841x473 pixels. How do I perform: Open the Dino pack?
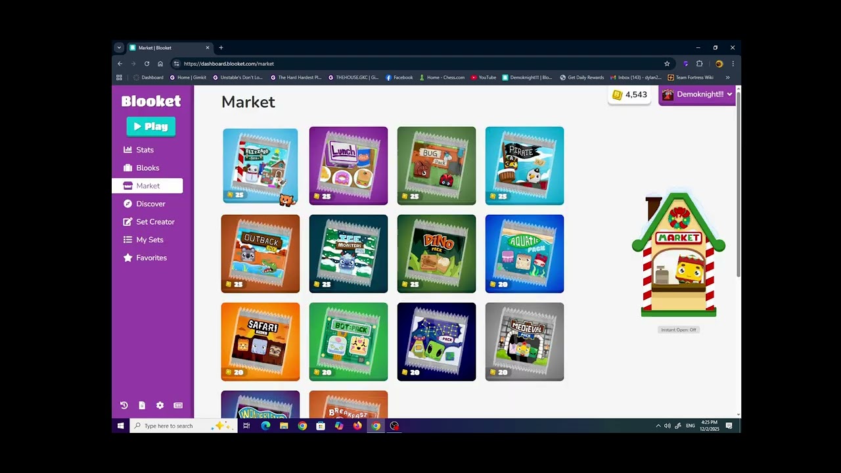pyautogui.click(x=436, y=254)
